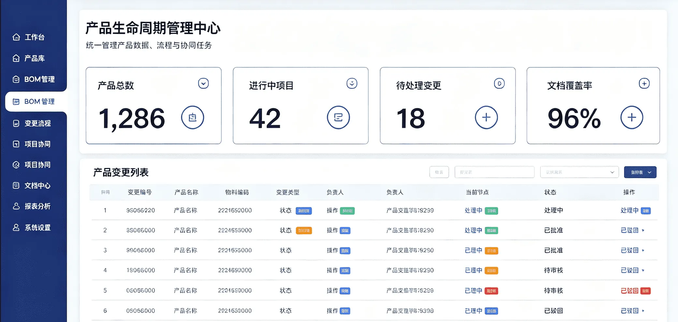Open the dark blue dropdown button above table
This screenshot has width=678, height=322.
pyautogui.click(x=640, y=172)
